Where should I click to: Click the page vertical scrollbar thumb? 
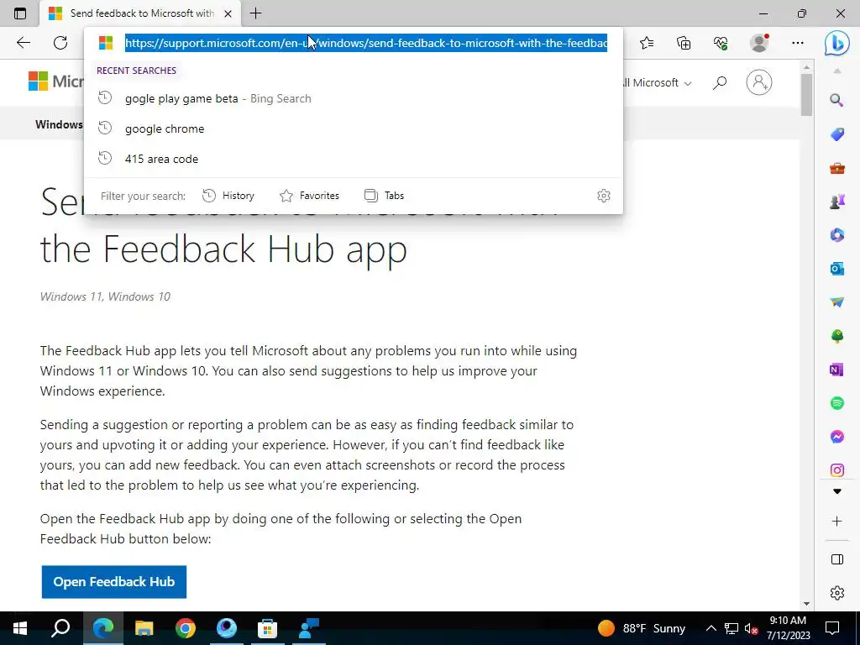pos(806,94)
